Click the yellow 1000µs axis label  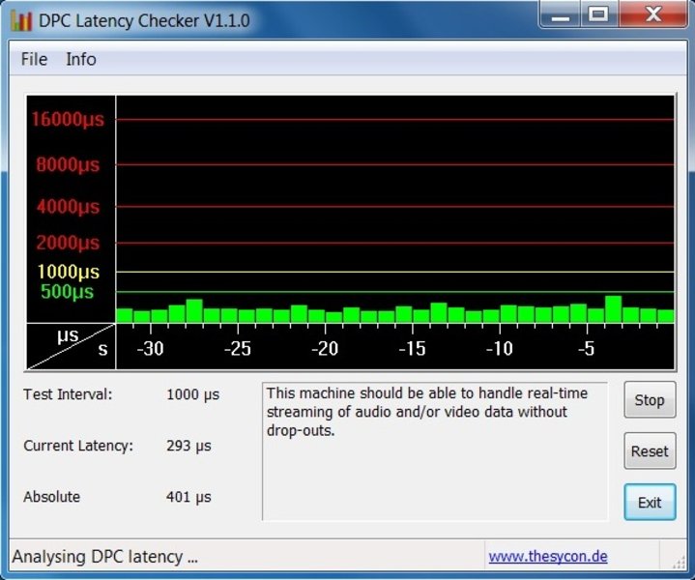68,272
